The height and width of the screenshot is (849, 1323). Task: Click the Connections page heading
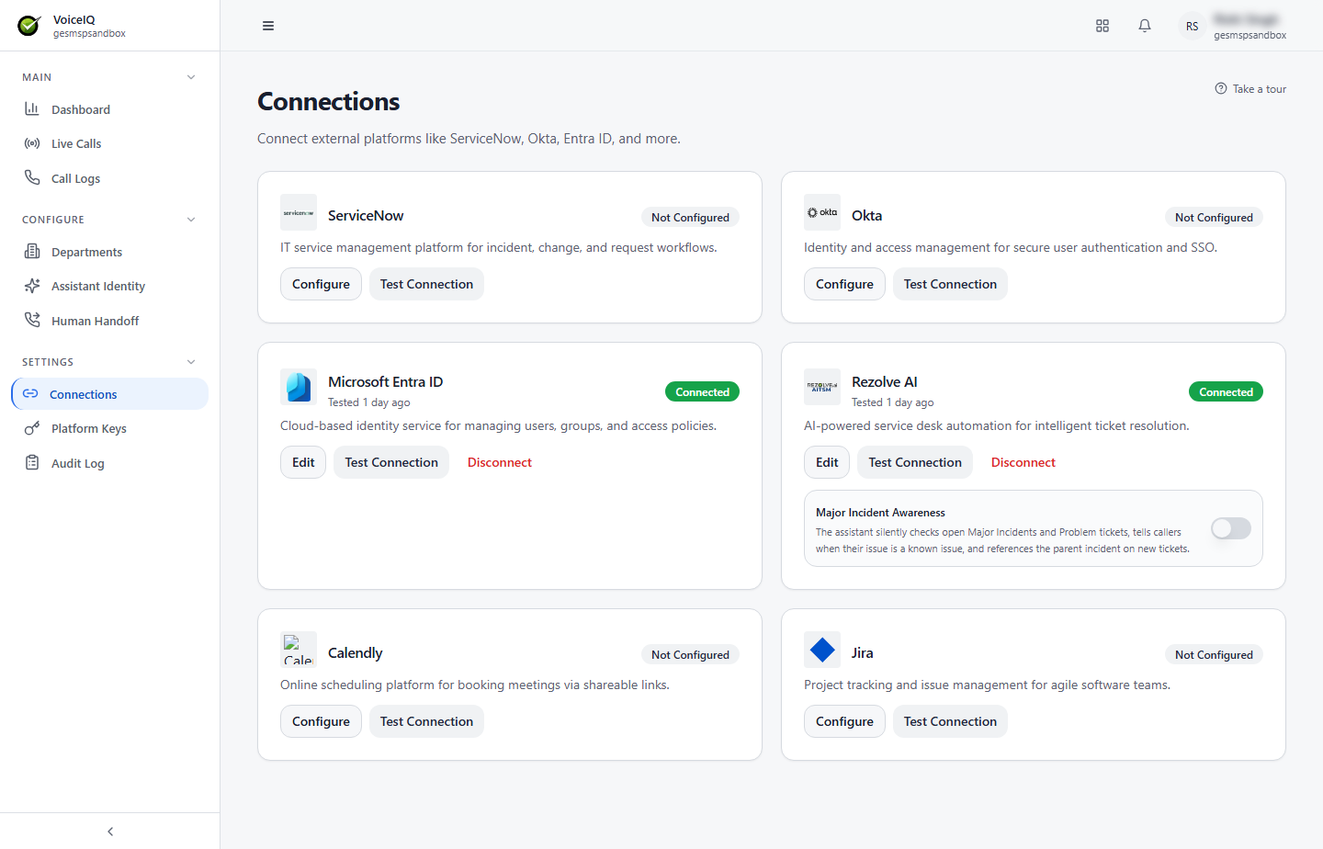(329, 101)
